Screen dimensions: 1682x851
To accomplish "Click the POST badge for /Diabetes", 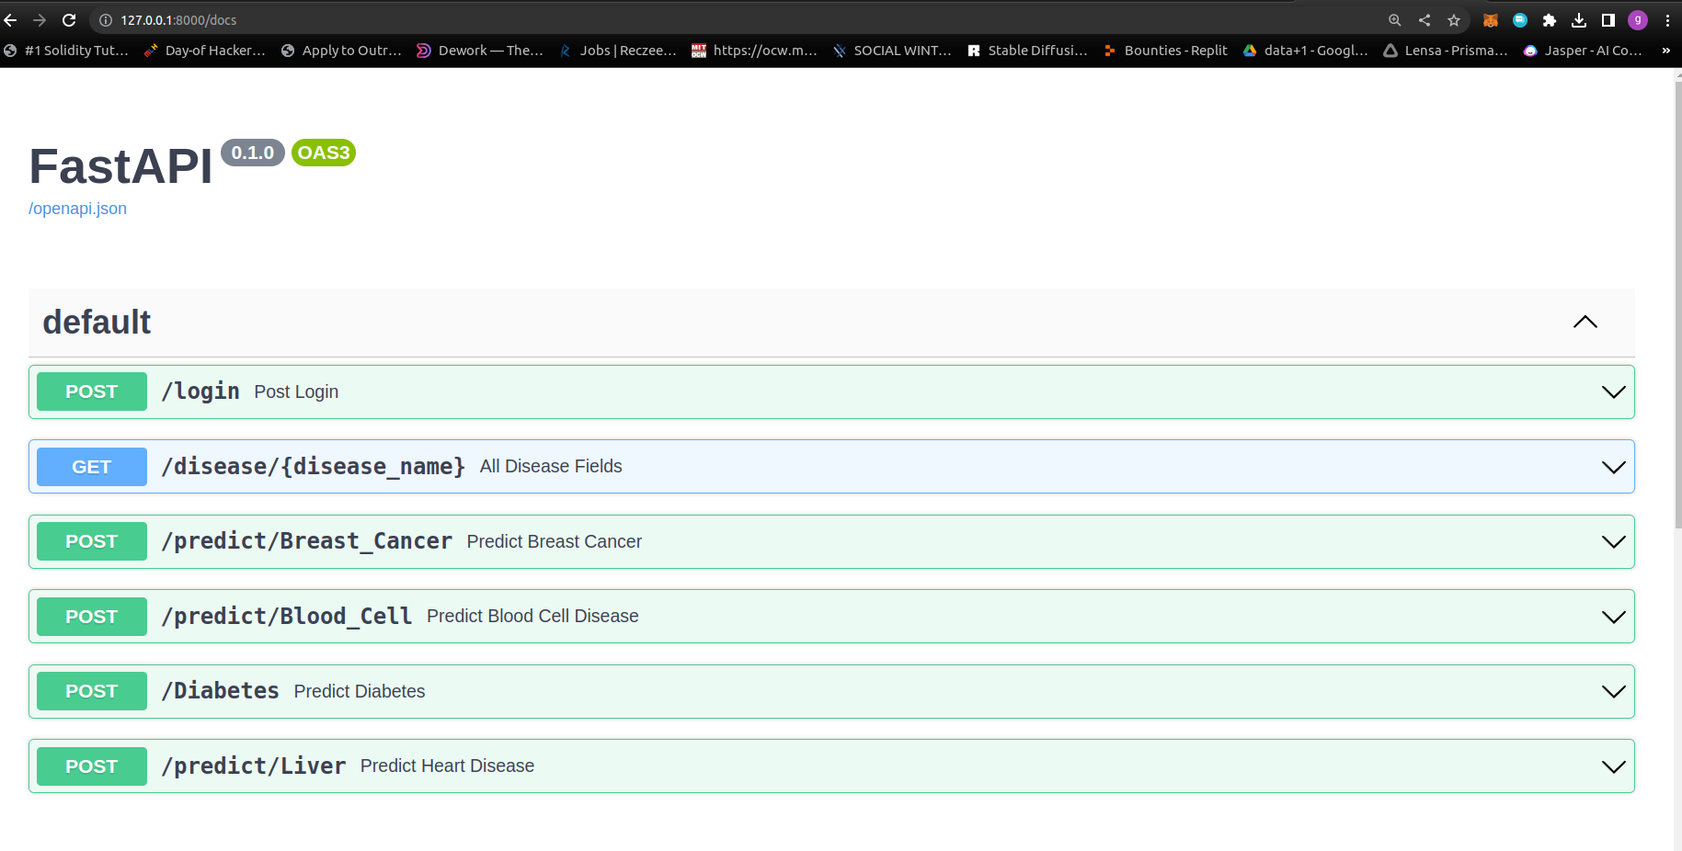I will (92, 691).
